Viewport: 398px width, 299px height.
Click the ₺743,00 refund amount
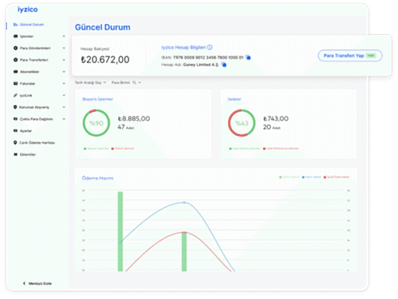[x=275, y=119]
